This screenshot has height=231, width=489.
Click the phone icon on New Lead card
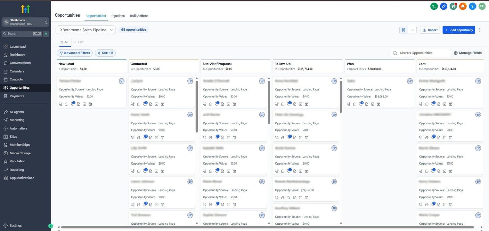[60, 104]
